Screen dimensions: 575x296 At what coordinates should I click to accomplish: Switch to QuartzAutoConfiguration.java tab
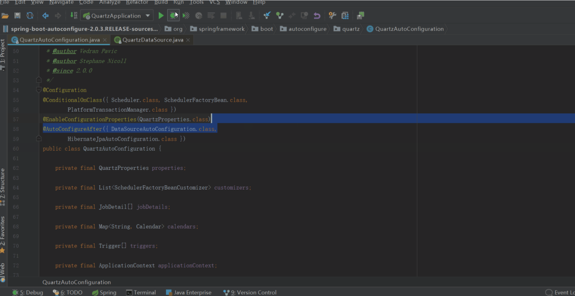[59, 39]
